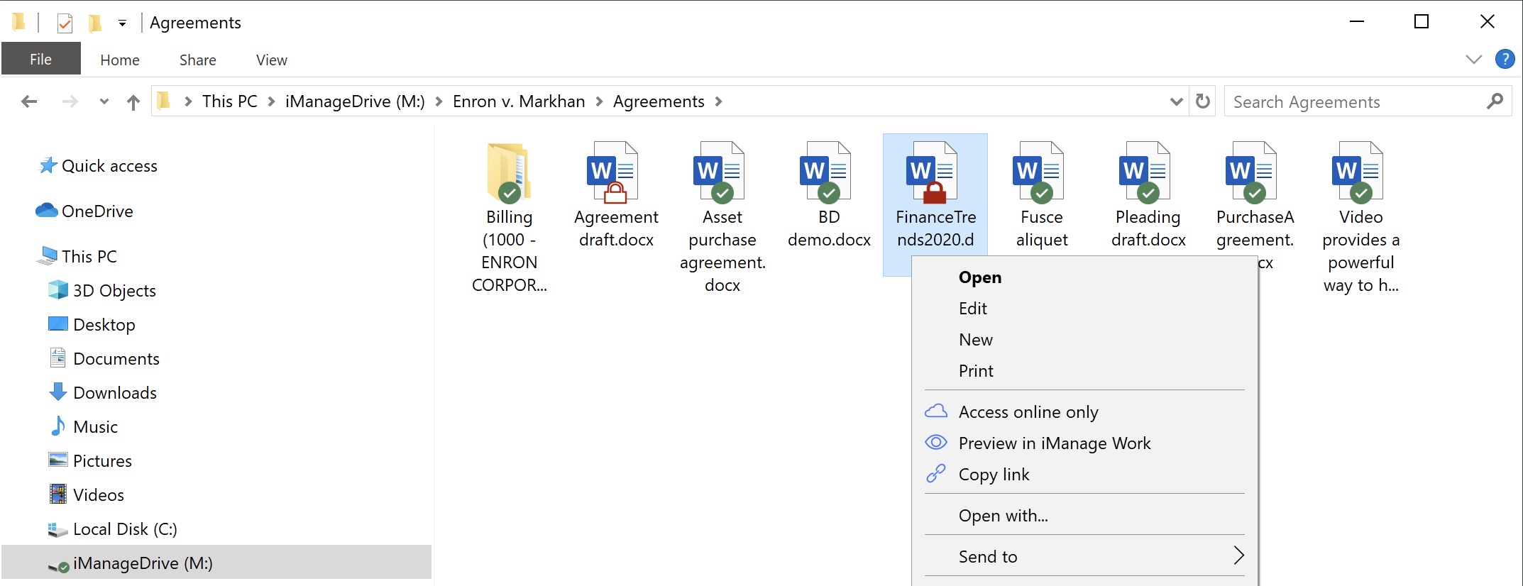Image resolution: width=1523 pixels, height=586 pixels.
Task: Select the Video provides a powerful way document
Action: click(1358, 172)
